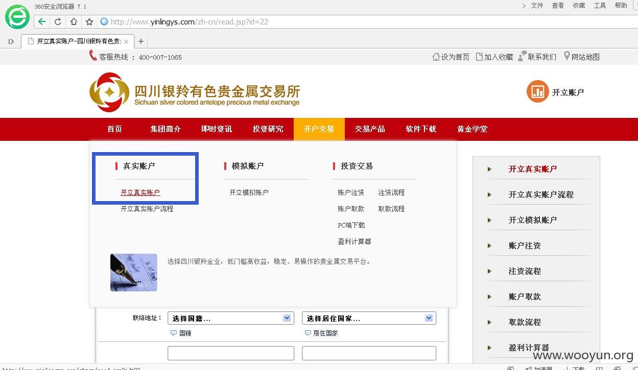The image size is (638, 370).
Task: Open the 文件 browser menu
Action: point(537,6)
